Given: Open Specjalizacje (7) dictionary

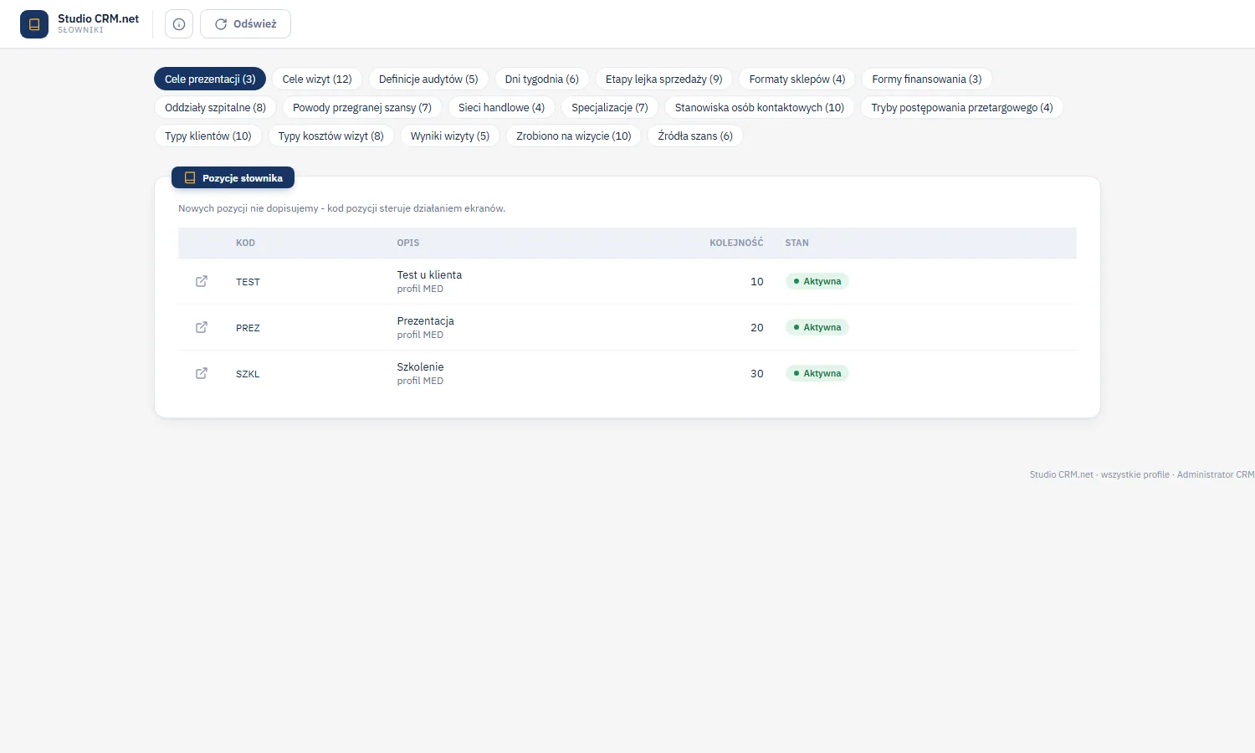Looking at the screenshot, I should tap(610, 107).
